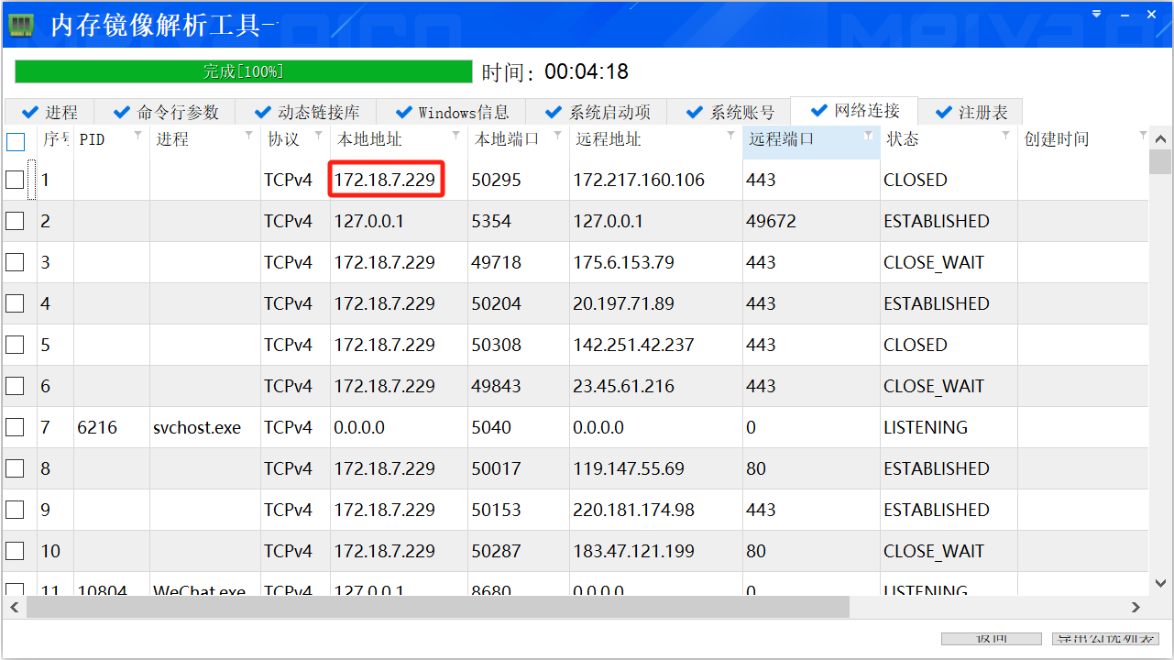Check the checkbox for row 4

[15, 303]
